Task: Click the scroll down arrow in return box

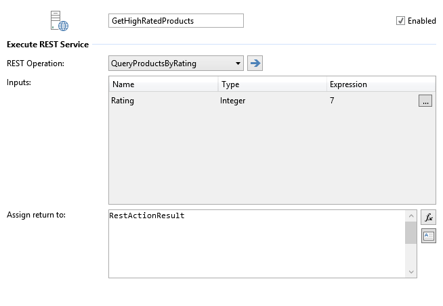Action: [x=410, y=272]
